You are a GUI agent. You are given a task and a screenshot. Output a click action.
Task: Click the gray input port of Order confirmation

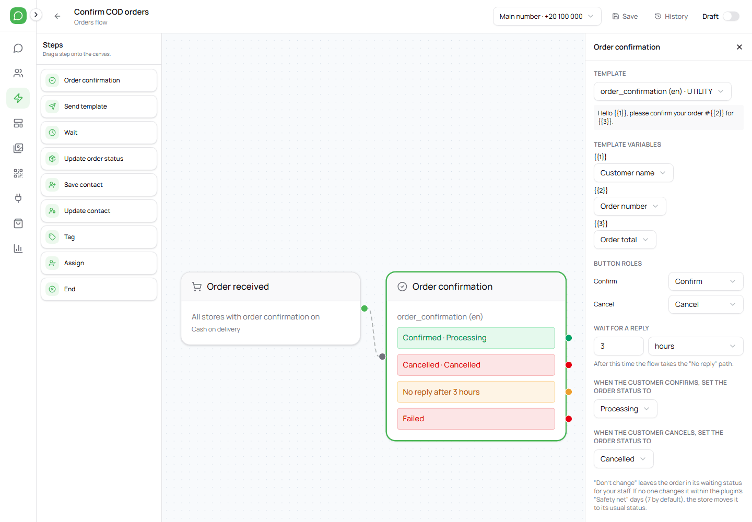tap(382, 357)
